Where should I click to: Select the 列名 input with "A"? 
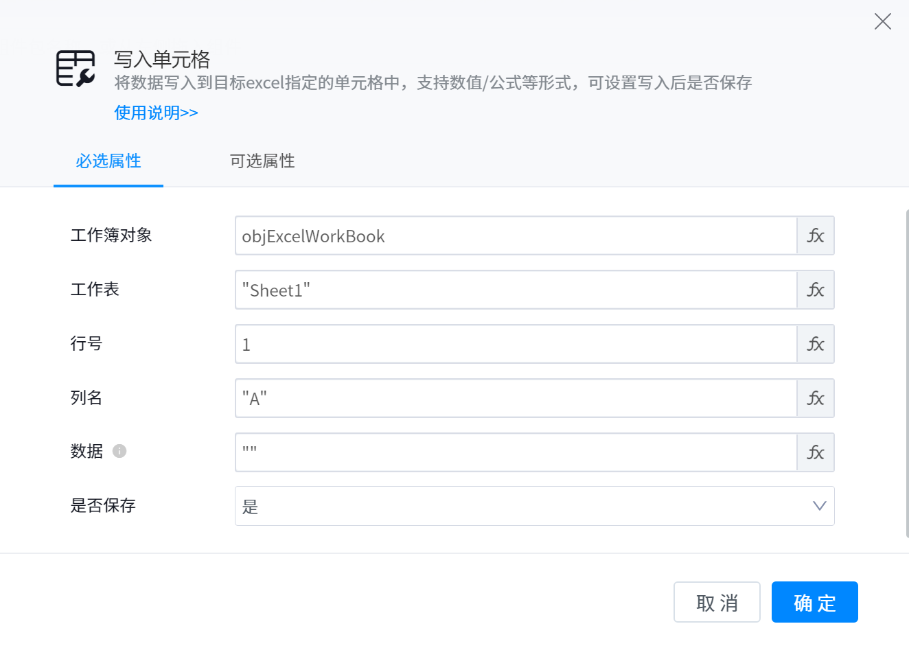[515, 398]
